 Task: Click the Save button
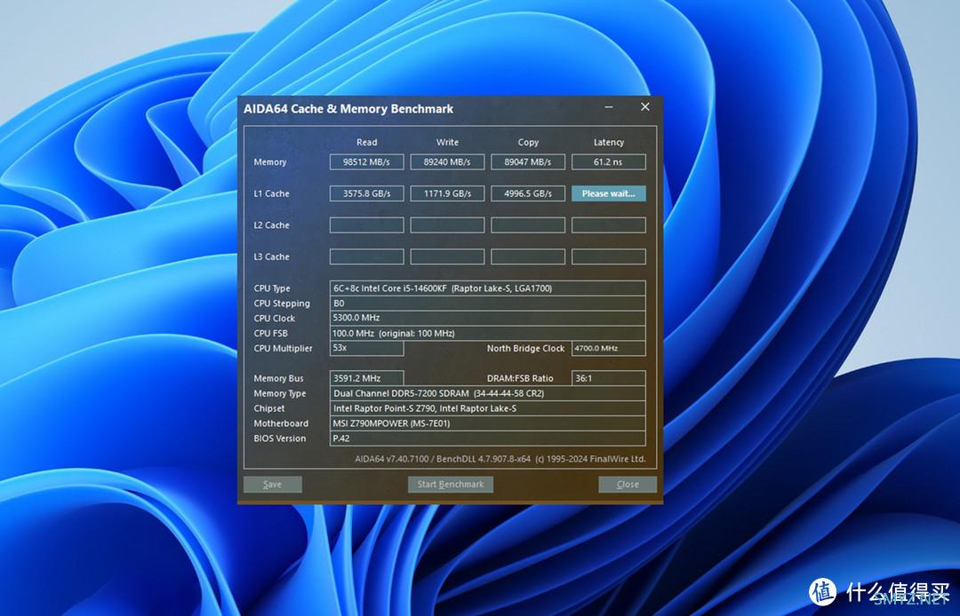coord(273,485)
